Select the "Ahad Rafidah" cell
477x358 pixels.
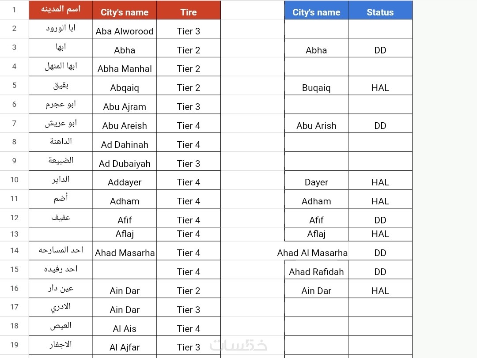click(316, 271)
